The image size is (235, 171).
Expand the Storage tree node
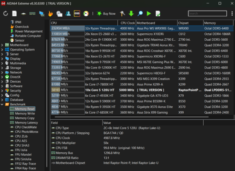coord(2,68)
